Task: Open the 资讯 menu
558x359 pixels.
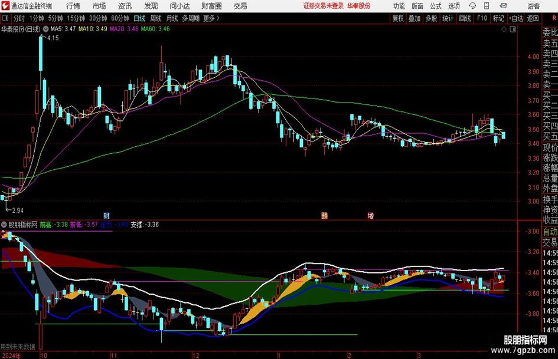Action: pos(125,6)
